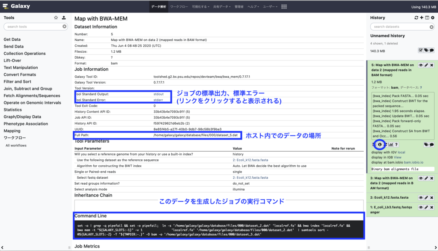Screen dimensions: 438x251
Task: View Ecoli_k12.fasta.fasta data eye icon
Action: click(421, 197)
